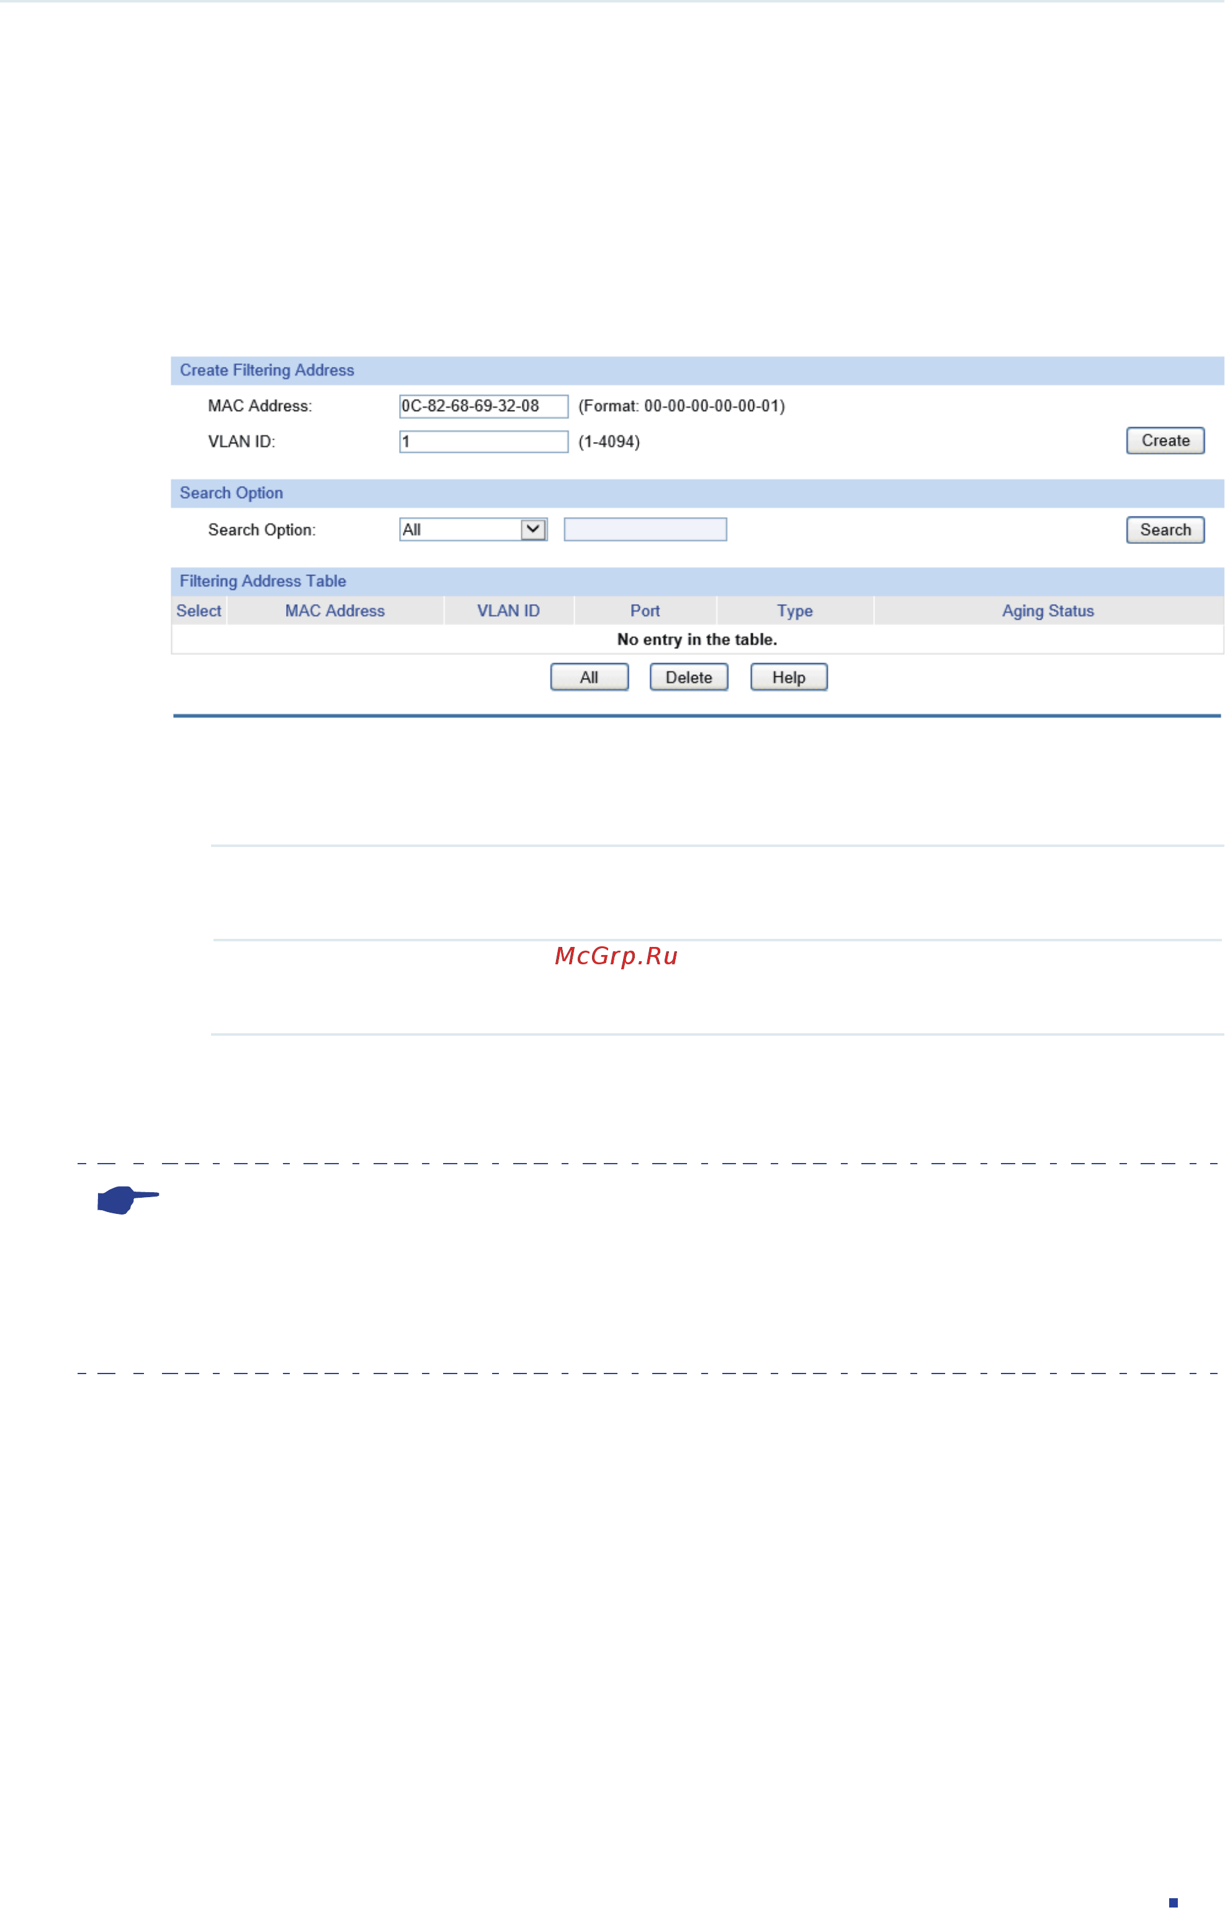Click the Create button
Image resolution: width=1225 pixels, height=1910 pixels.
click(1165, 441)
